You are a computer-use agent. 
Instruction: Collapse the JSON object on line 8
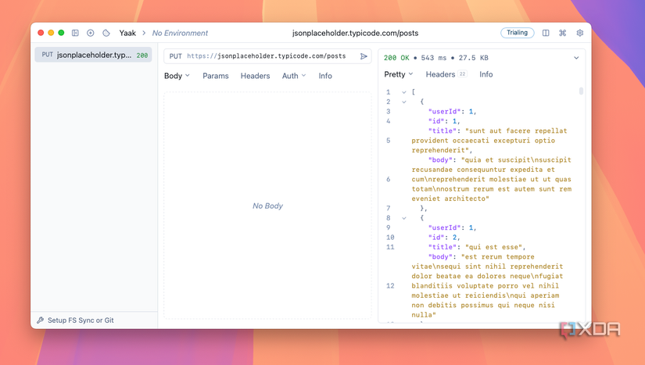pyautogui.click(x=404, y=218)
